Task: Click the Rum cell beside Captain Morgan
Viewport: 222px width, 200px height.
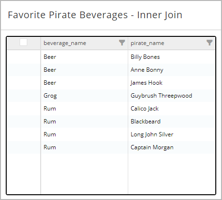Action: click(84, 147)
